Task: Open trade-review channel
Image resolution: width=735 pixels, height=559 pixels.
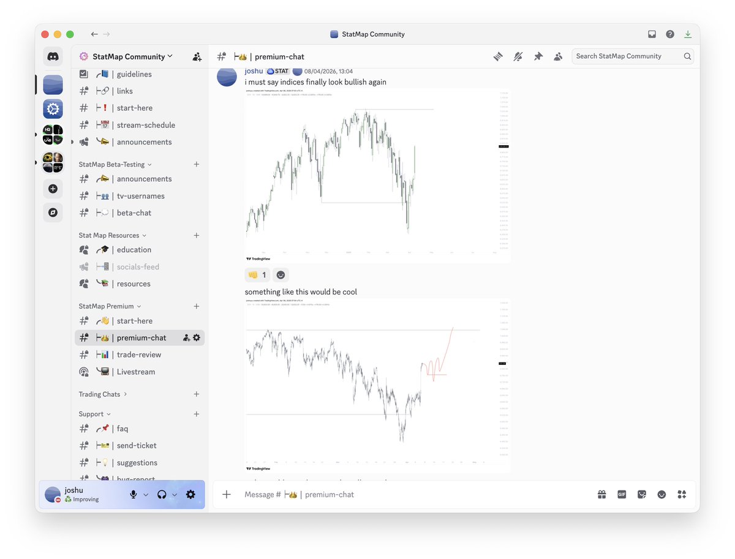Action: point(140,355)
